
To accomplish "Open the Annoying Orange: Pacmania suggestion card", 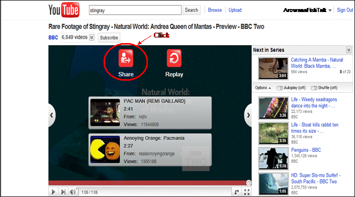I will point(150,150).
